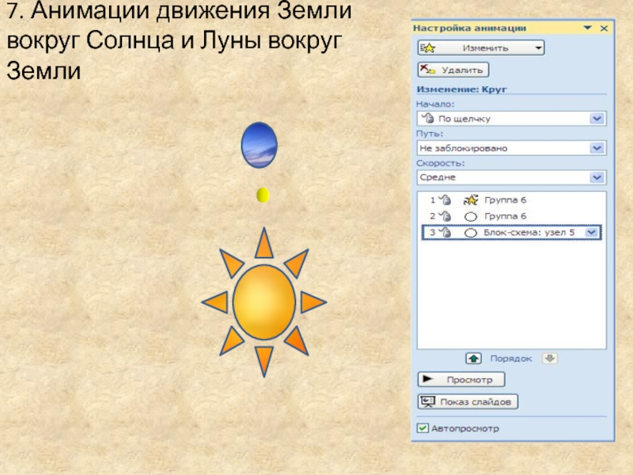Click the mouse-click icon of item 2
The width and height of the screenshot is (633, 475).
445,216
